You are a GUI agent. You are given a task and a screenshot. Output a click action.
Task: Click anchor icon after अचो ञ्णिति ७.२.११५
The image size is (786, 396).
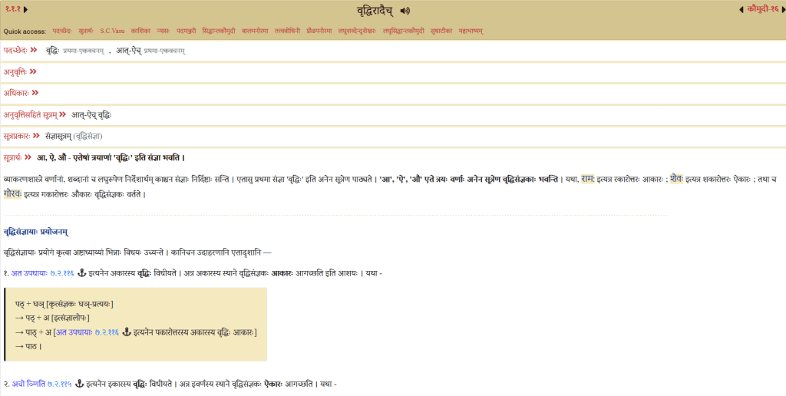[x=78, y=384]
